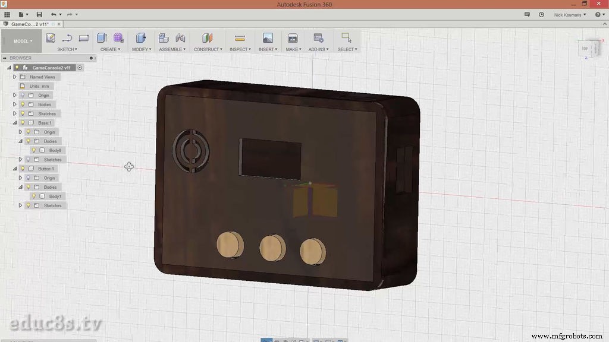Click the TOP face of the ViewCube
The image size is (609, 342).
583,47
